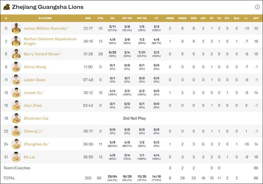Click Junwei Xu's player avatar

16,93
